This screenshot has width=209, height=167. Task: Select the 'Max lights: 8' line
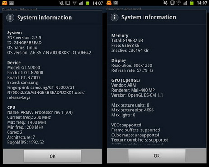[x=123, y=115]
